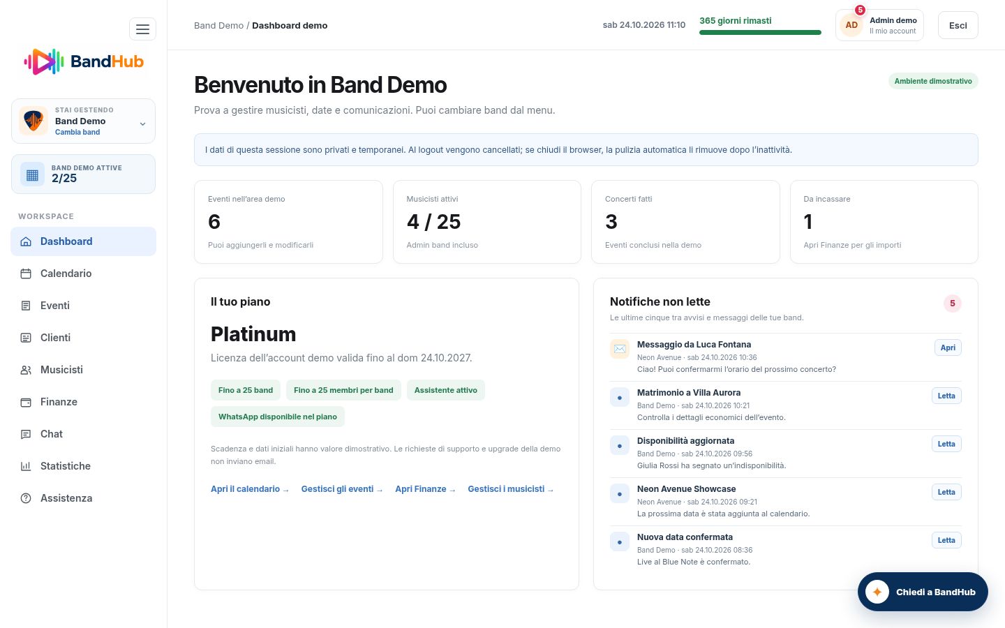Viewport: 1005px width, 628px height.
Task: Click the Band Demo Attive 2/25 counter
Action: (x=83, y=174)
